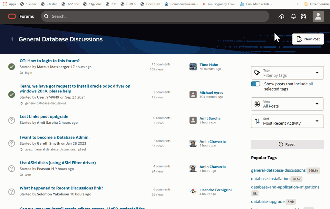Click the general-database-discussions popular tag

[278, 170]
